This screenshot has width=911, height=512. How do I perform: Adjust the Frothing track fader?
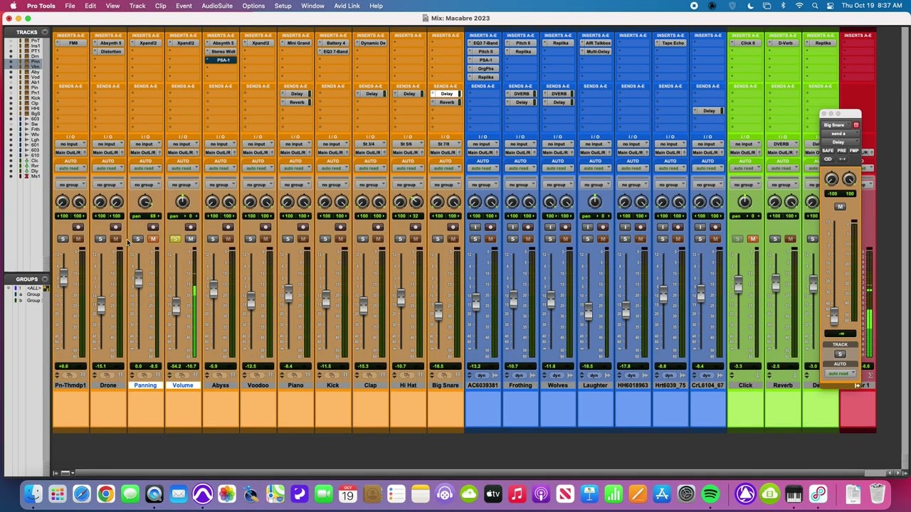(x=513, y=299)
